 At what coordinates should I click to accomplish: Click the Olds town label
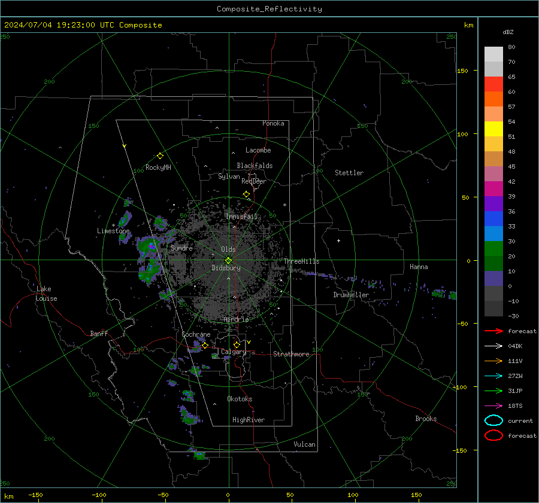[228, 249]
